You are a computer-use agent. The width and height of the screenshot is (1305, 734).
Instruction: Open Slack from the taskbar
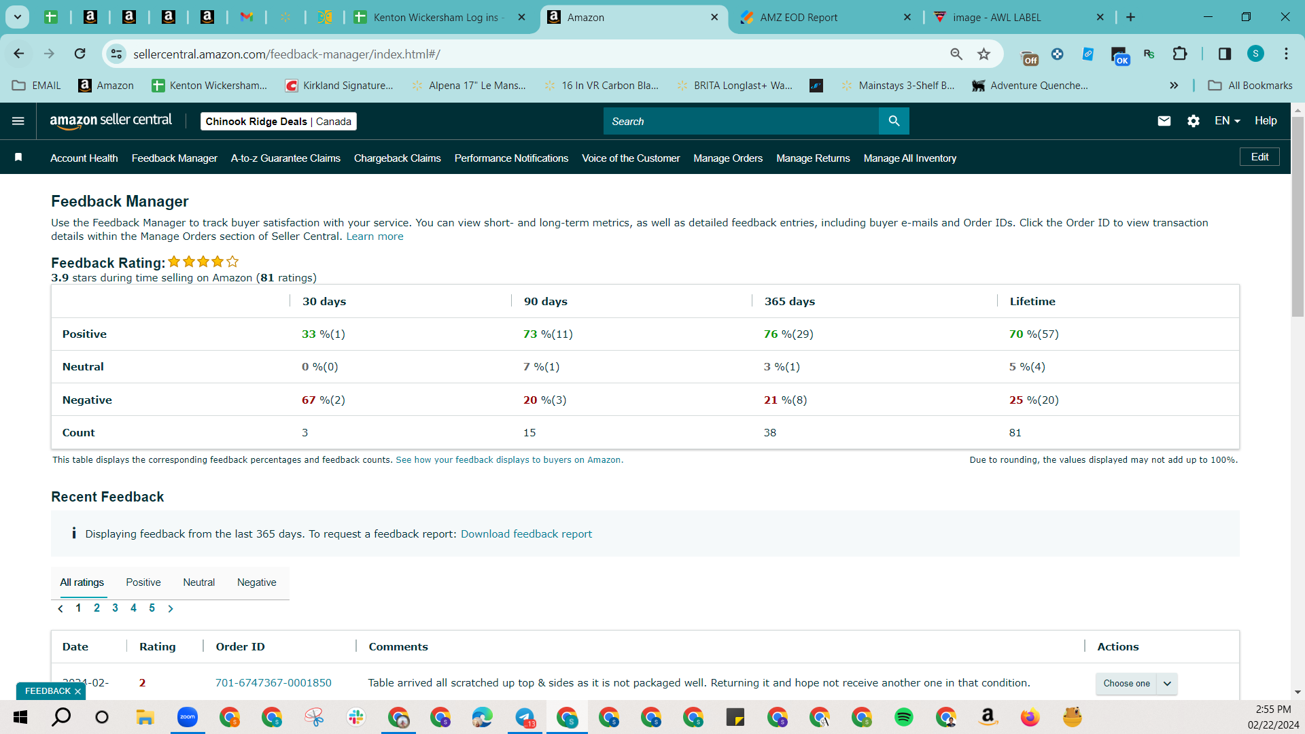355,717
